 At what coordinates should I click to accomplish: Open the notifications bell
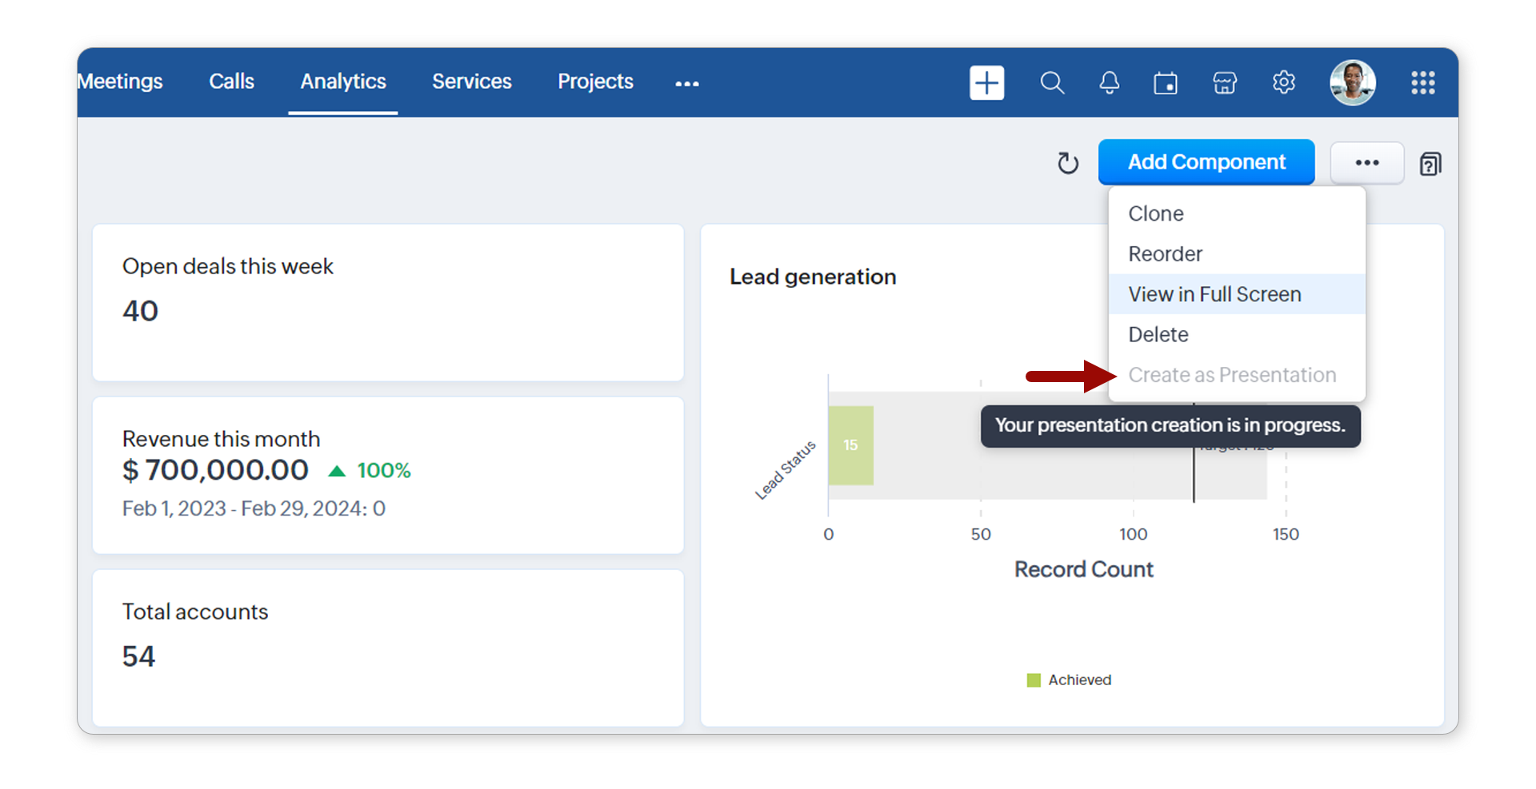(1109, 82)
